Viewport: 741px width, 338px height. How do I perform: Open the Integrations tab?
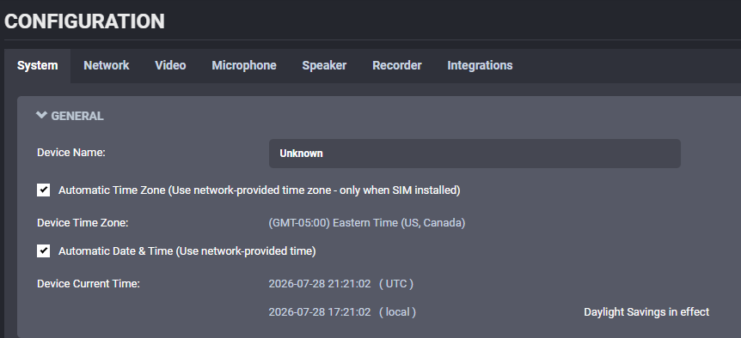(480, 65)
